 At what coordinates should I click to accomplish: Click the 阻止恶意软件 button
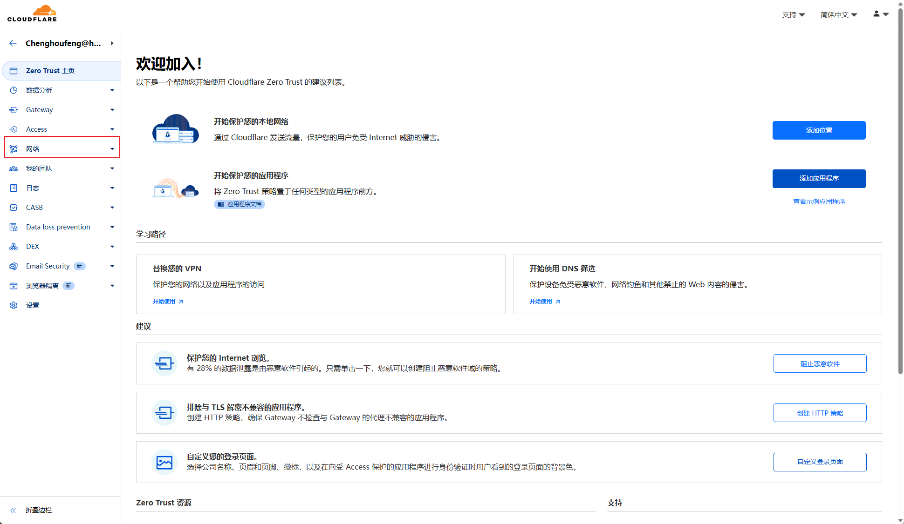pos(820,364)
